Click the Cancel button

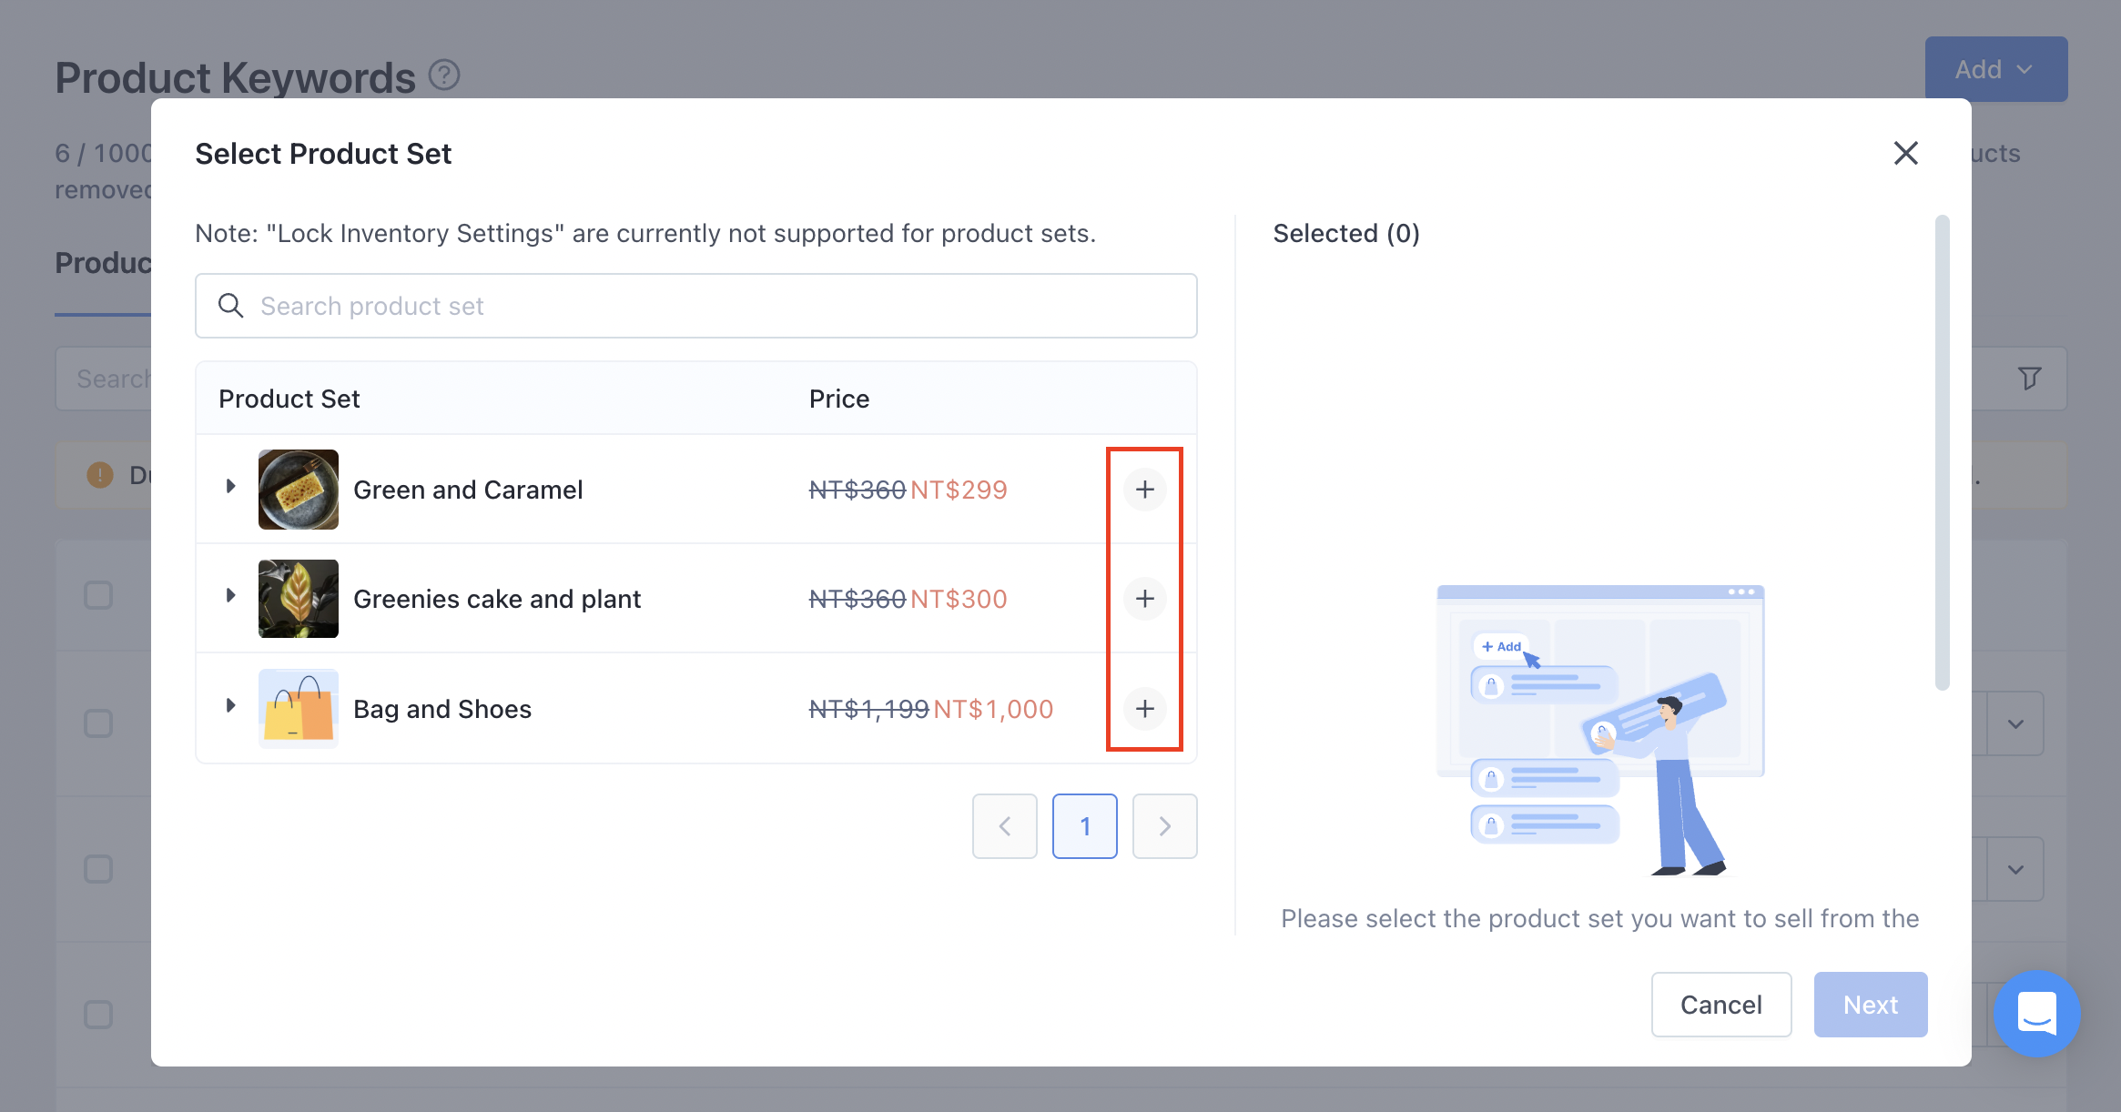tap(1720, 1005)
